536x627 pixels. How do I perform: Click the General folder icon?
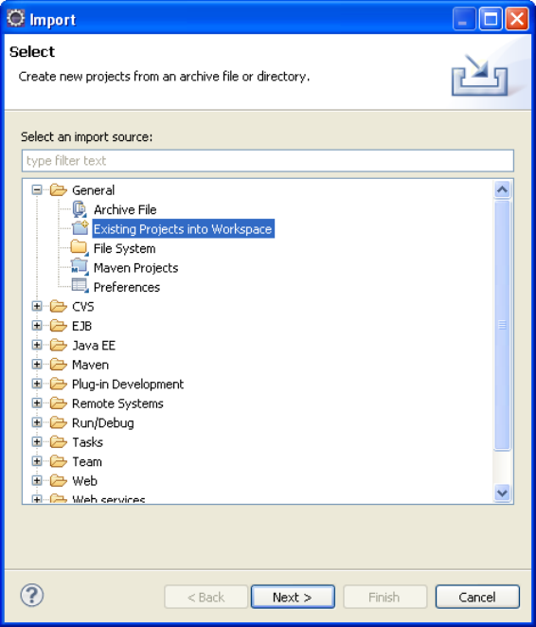59,190
